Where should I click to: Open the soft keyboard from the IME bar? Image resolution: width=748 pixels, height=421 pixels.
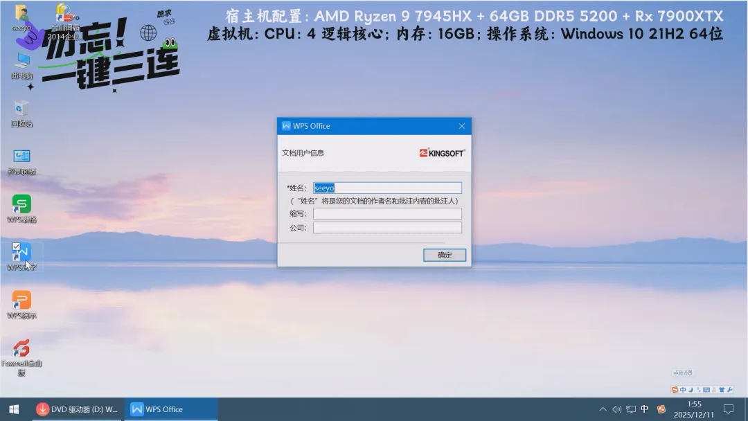pos(706,390)
